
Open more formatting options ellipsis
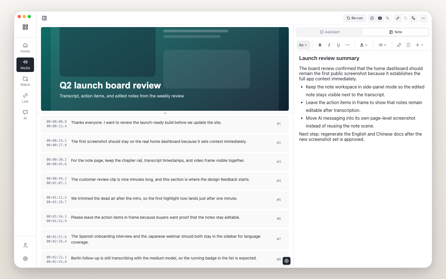(x=348, y=45)
